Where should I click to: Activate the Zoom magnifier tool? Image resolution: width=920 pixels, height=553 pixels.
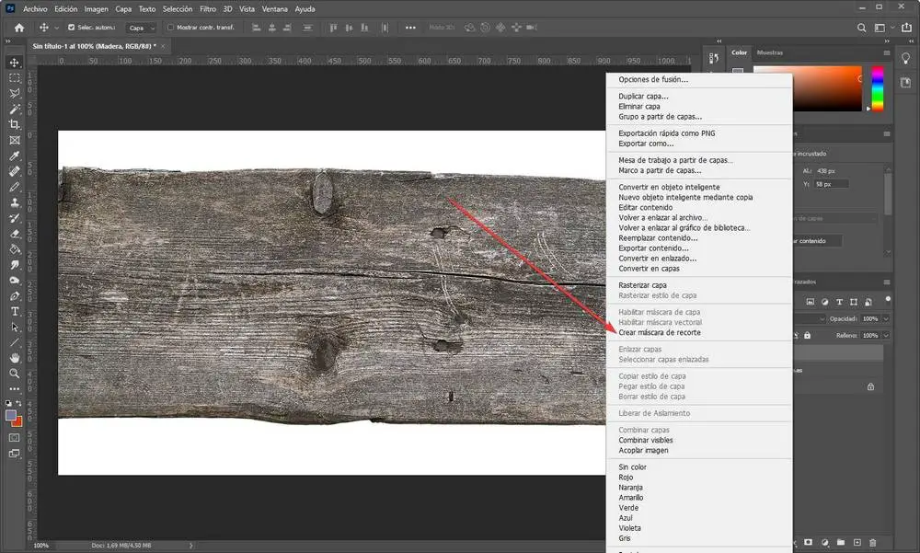pos(15,374)
